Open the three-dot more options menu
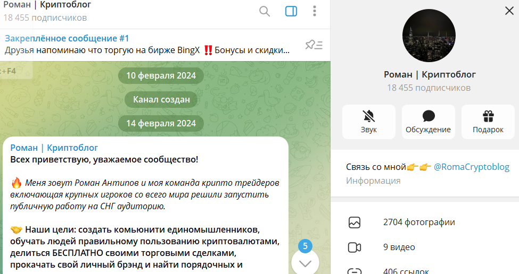 pyautogui.click(x=315, y=11)
